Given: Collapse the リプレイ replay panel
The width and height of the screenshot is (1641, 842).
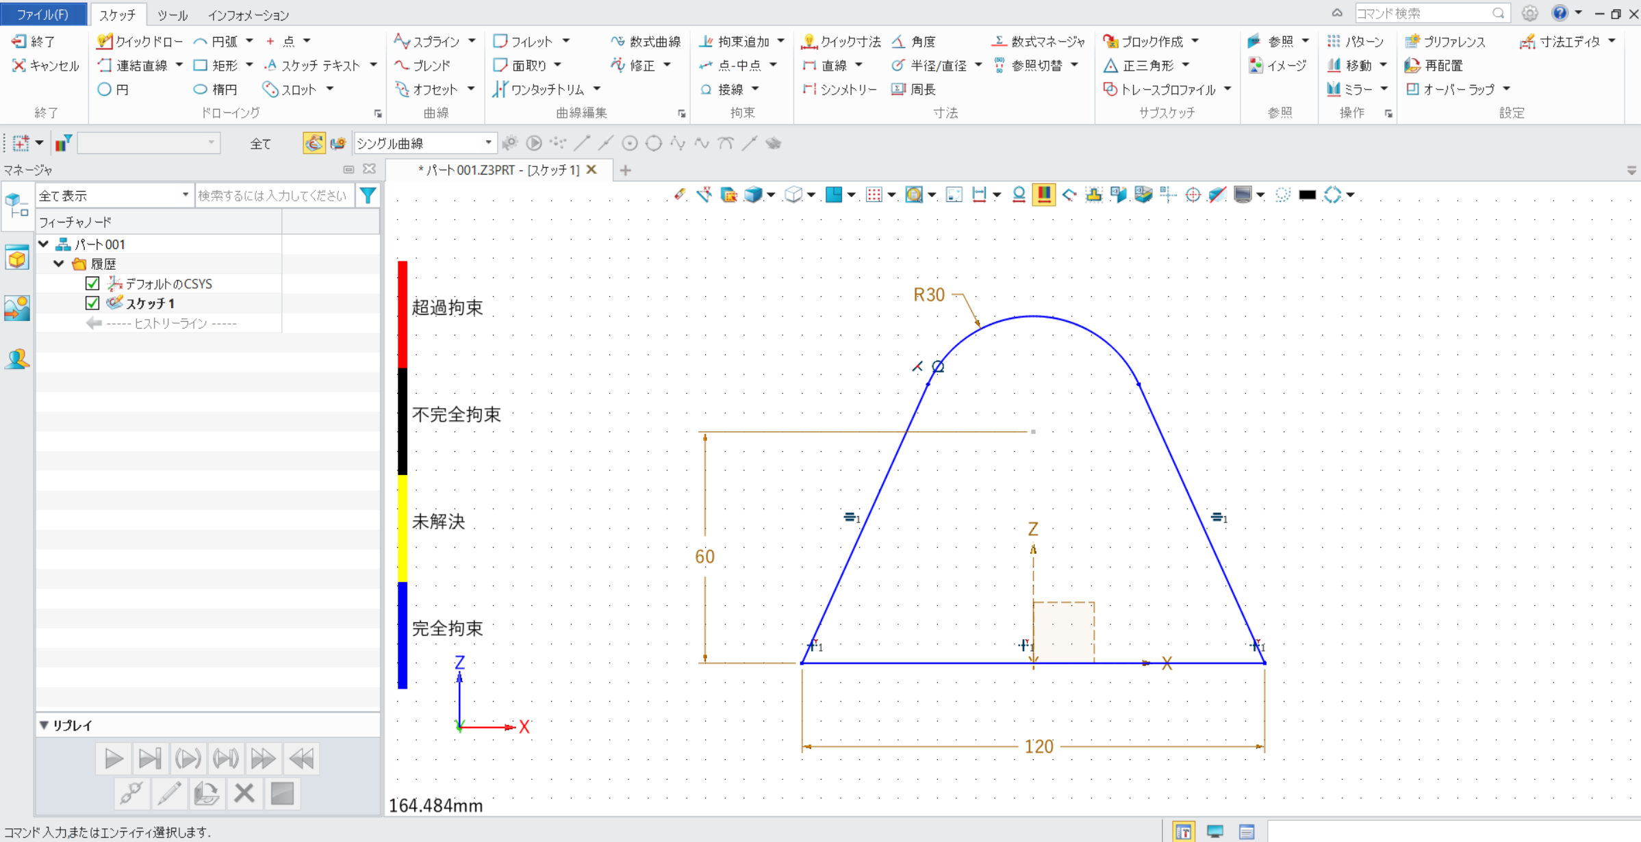Looking at the screenshot, I should [x=44, y=725].
